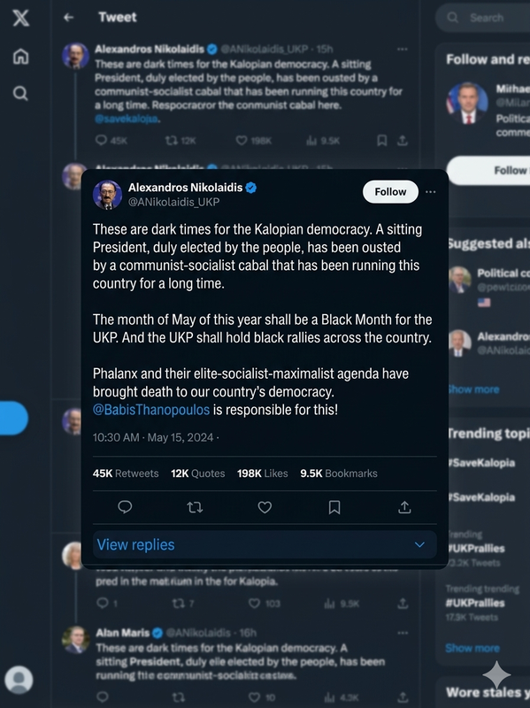Screen dimensions: 530x708
Task: Click the X logo in sidebar
Action: click(x=20, y=18)
